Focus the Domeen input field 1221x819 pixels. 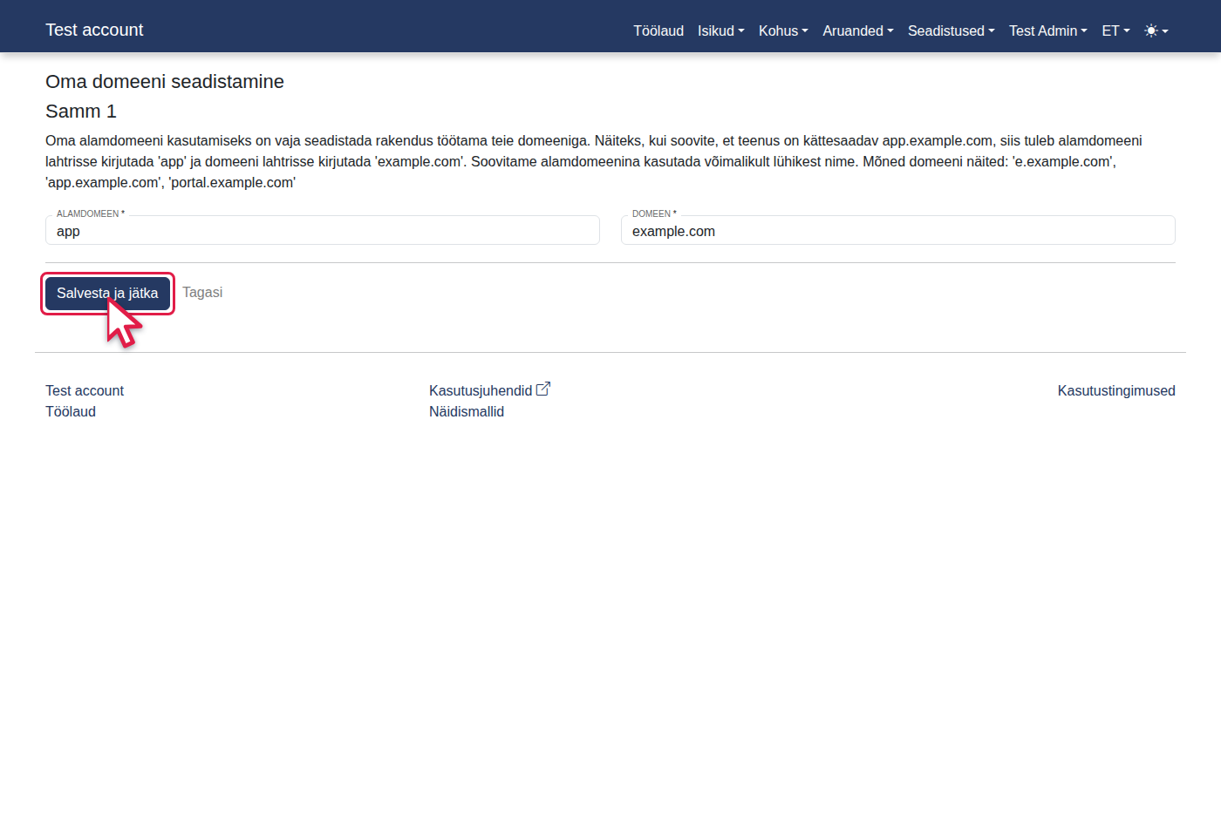[x=898, y=230]
